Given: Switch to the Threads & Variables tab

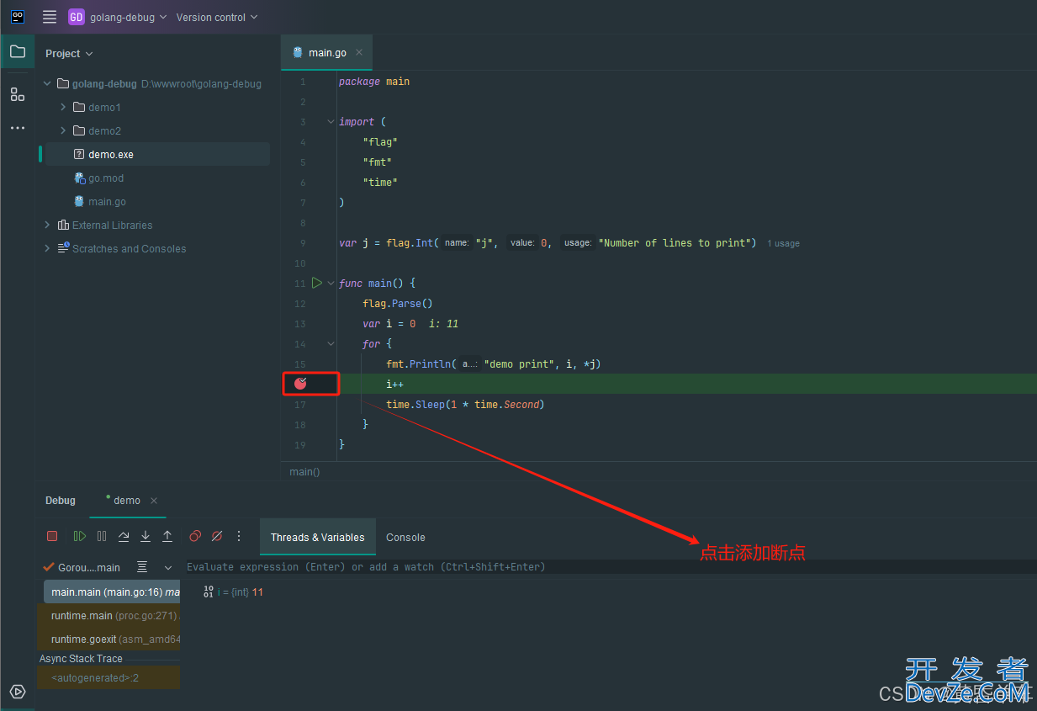Looking at the screenshot, I should click(x=318, y=537).
